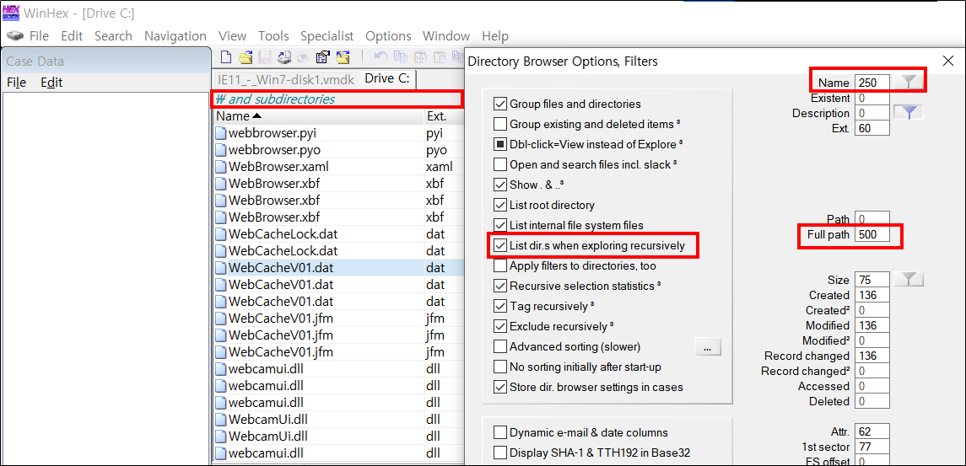Toggle Store dir. browser settings in cases

499,387
